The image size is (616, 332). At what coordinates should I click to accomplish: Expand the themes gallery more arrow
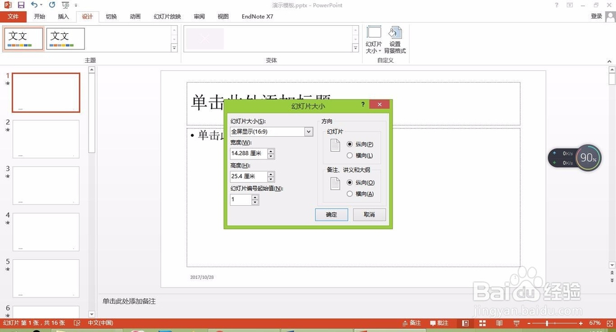point(174,48)
